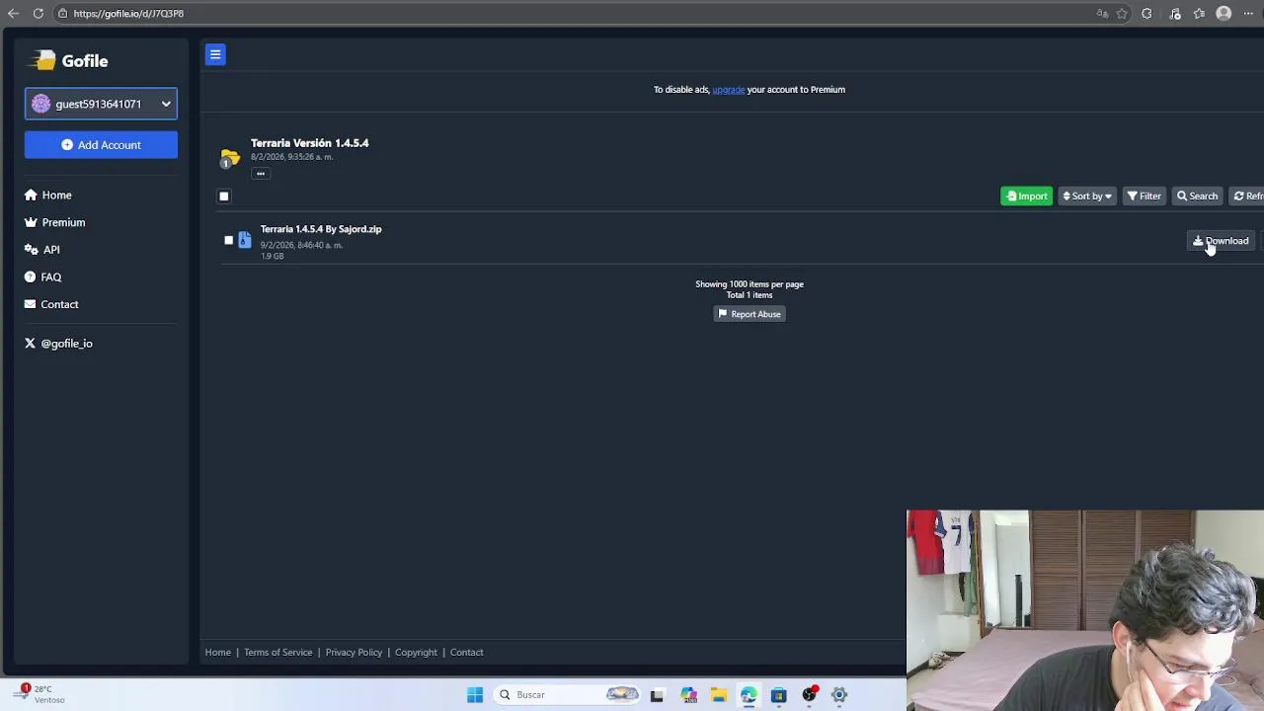Open the Copilot taskbar icon

(x=688, y=695)
